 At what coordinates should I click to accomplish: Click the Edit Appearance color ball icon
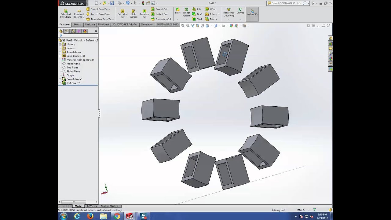231,26
